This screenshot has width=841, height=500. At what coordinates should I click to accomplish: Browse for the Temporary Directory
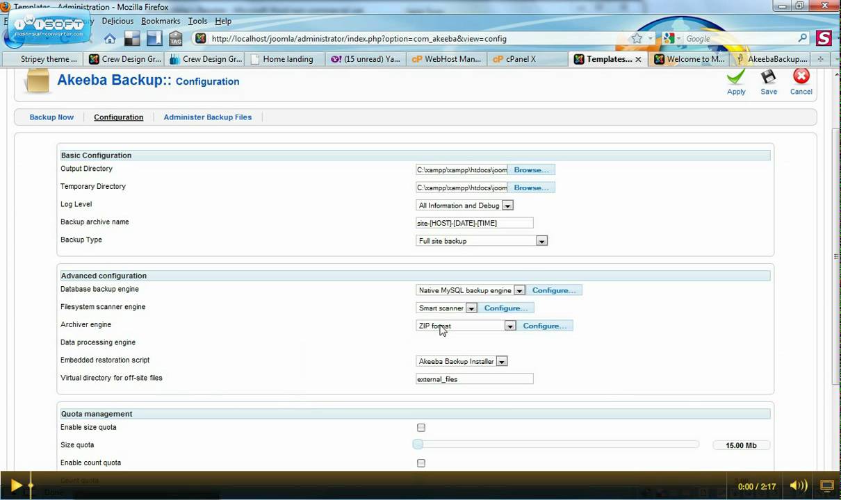pyautogui.click(x=531, y=188)
